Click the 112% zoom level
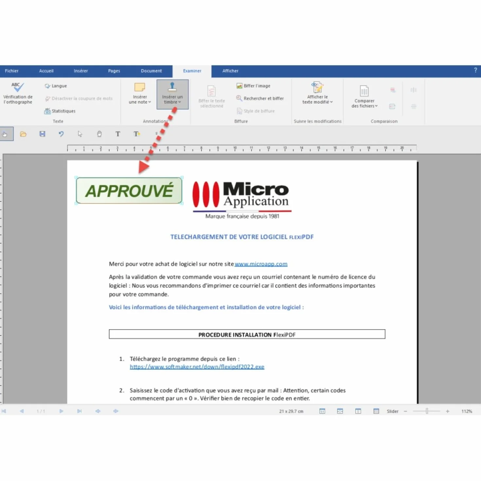 point(467,411)
